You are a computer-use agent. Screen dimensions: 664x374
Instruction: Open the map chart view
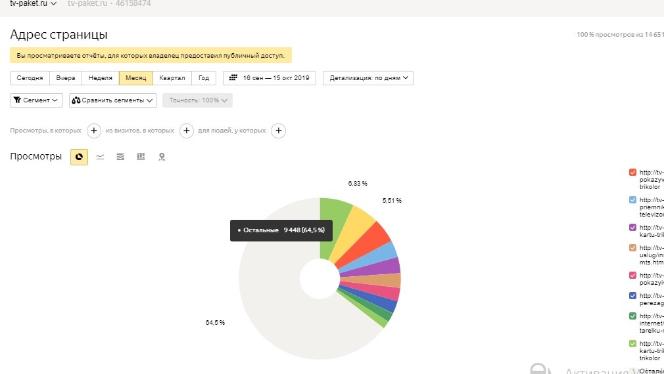coord(161,157)
